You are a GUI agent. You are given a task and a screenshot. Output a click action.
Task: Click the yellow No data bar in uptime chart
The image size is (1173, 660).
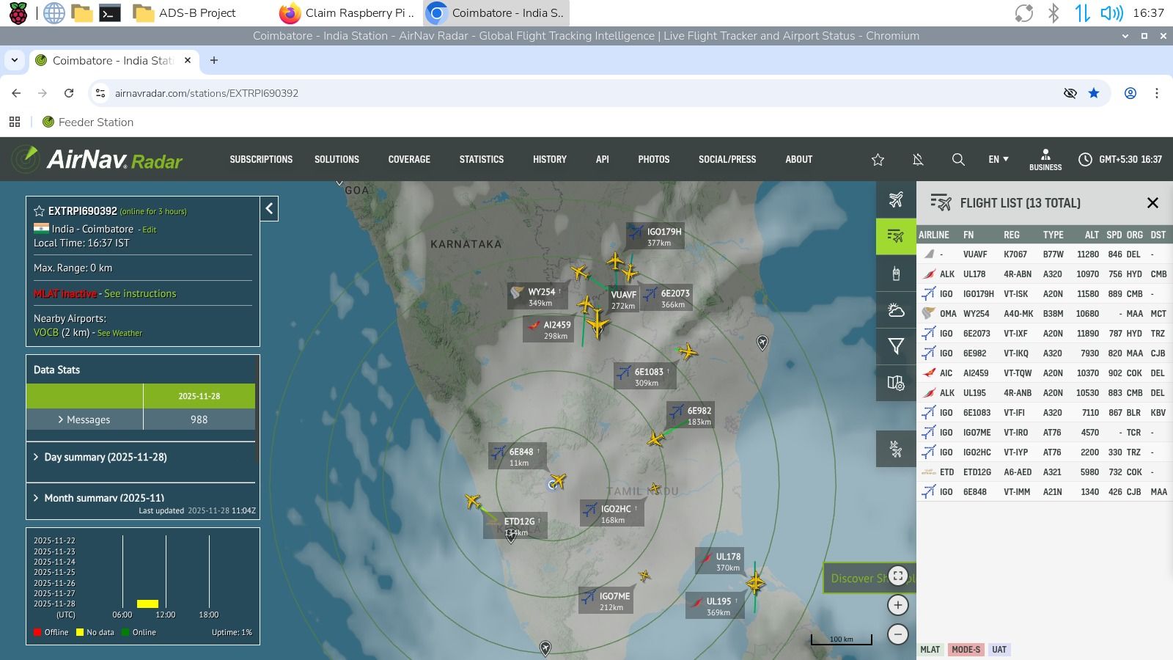click(x=147, y=604)
